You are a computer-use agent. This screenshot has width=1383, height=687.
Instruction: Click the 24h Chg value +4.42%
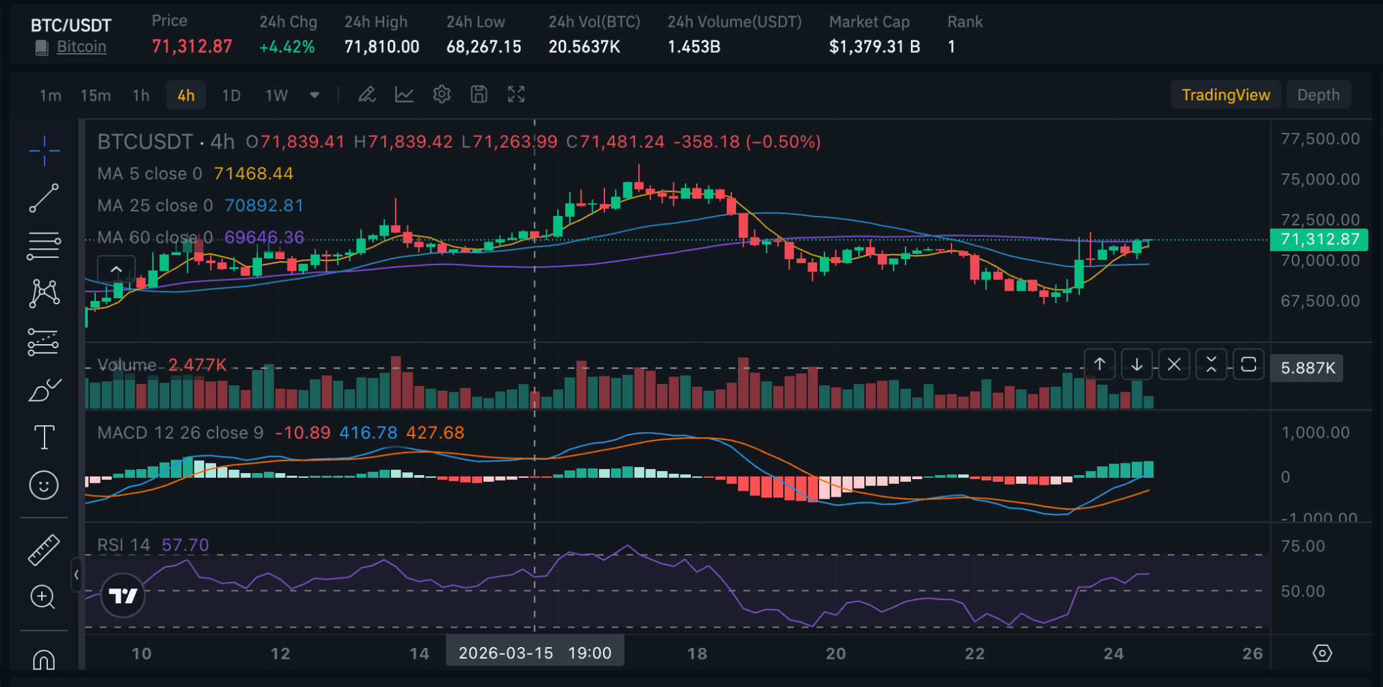coord(287,47)
